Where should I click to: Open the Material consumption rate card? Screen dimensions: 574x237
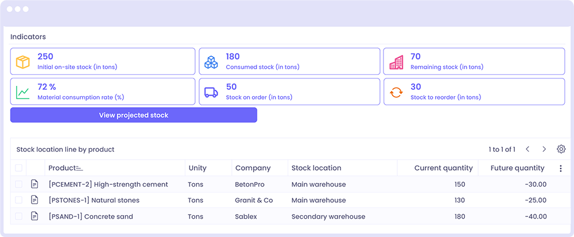(103, 92)
